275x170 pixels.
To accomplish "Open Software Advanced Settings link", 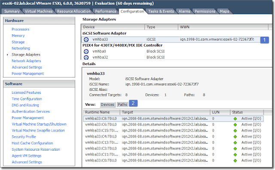I will (x=27, y=162).
